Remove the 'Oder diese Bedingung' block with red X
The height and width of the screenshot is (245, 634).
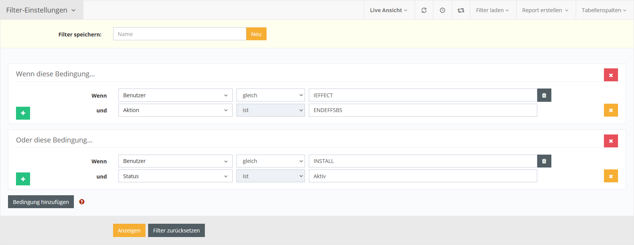coord(611,141)
